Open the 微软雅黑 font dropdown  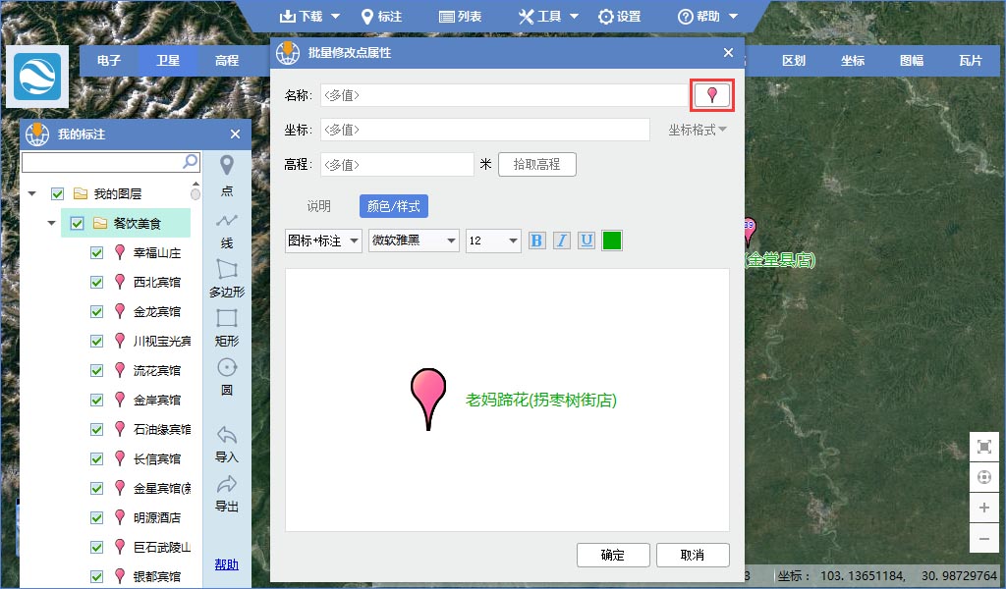[414, 240]
